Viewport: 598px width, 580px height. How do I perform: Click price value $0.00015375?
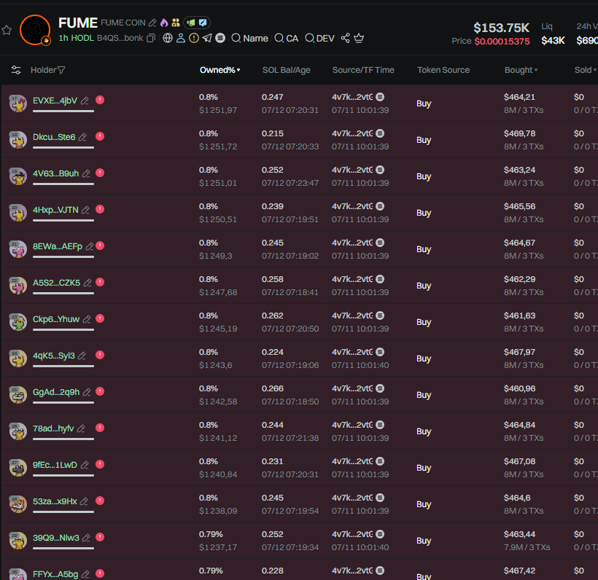pos(502,41)
